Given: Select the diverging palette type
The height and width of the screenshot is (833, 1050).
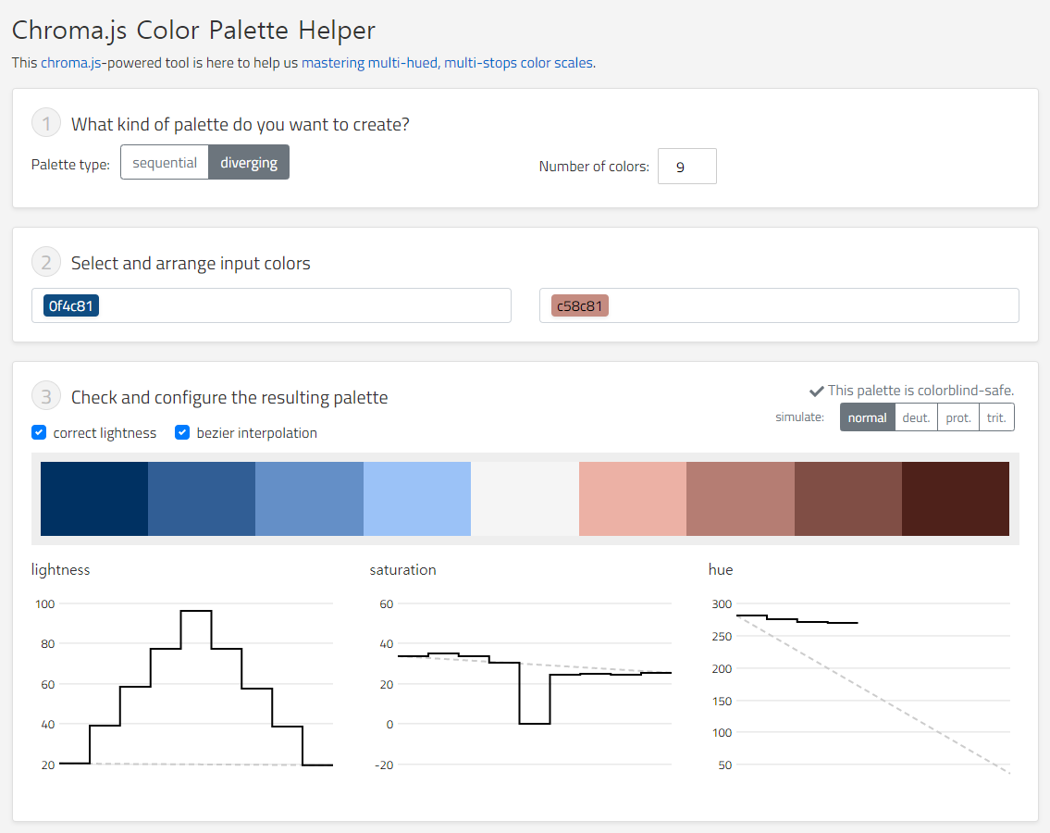Looking at the screenshot, I should tap(249, 163).
